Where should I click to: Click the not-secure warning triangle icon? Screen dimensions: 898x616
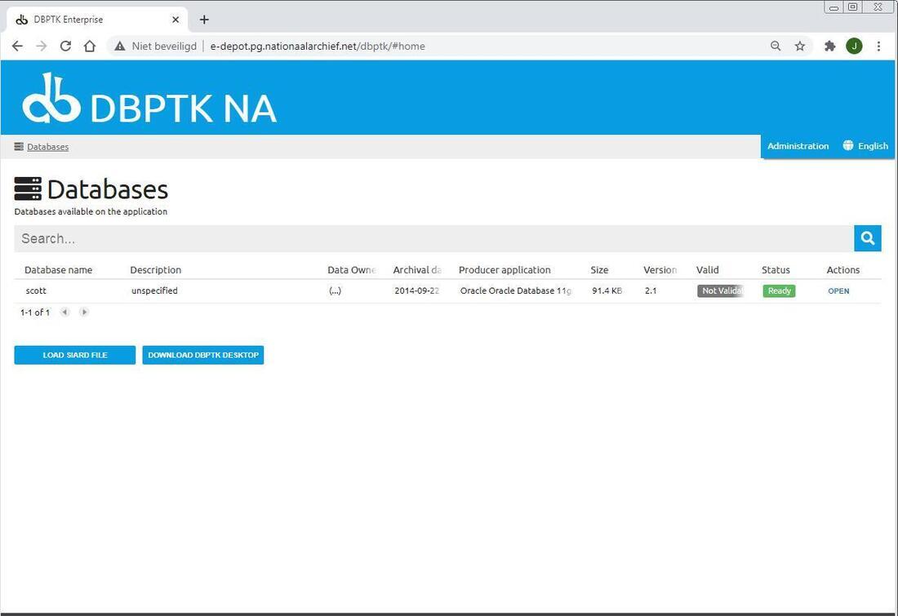(120, 47)
